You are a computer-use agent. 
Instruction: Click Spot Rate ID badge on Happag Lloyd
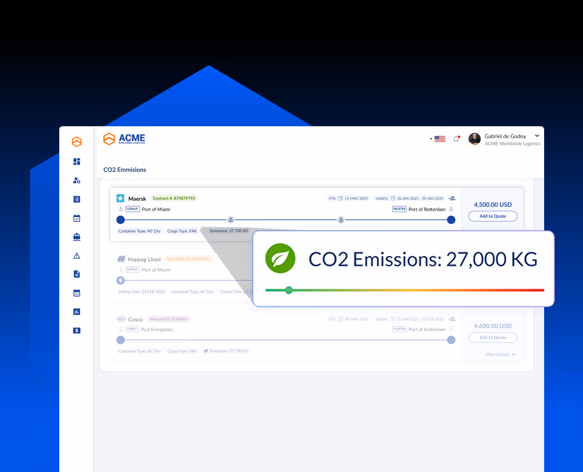(189, 259)
